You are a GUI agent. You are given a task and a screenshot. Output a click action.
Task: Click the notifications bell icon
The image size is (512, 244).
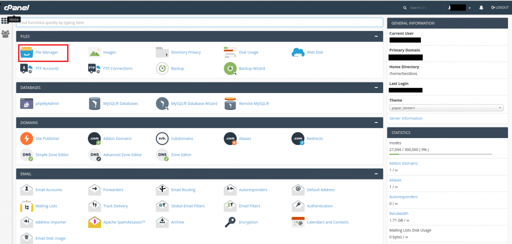[481, 8]
